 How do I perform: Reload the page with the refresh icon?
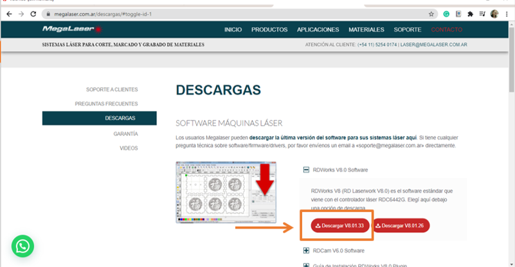click(x=33, y=14)
